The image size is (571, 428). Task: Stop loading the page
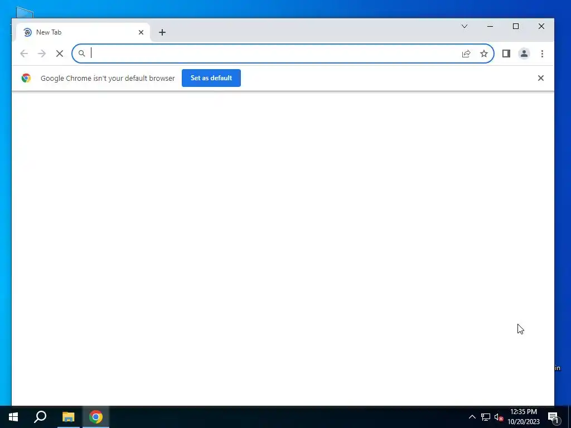[60, 54]
